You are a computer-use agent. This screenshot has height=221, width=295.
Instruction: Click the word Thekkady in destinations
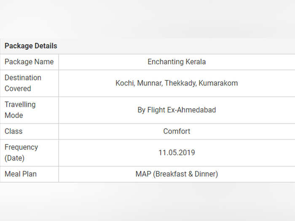[181, 83]
